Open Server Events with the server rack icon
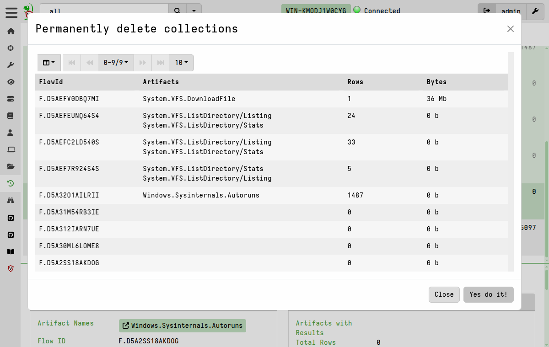This screenshot has width=549, height=347. tap(11, 98)
